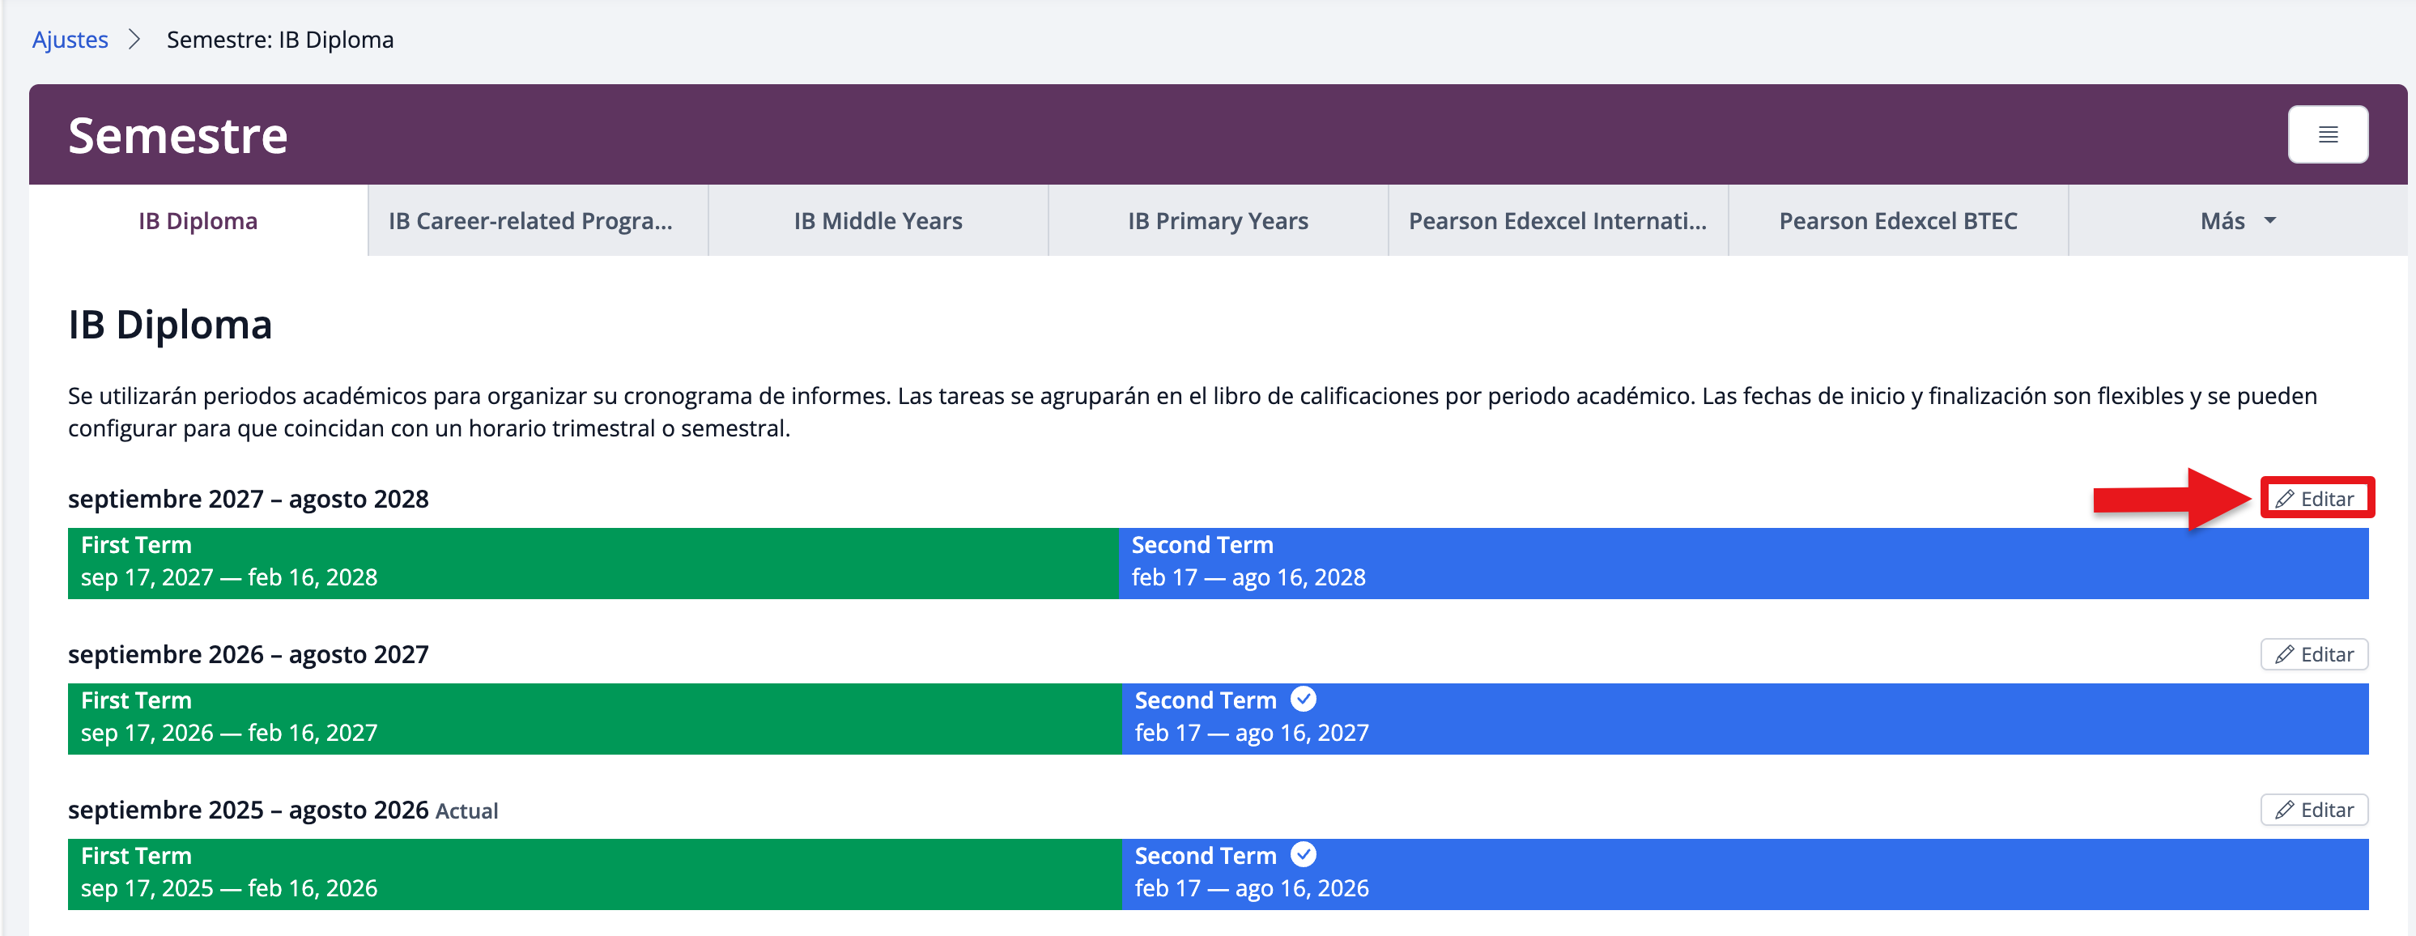
Task: Select First Term bar starting sep 17, 2026
Action: [593, 718]
